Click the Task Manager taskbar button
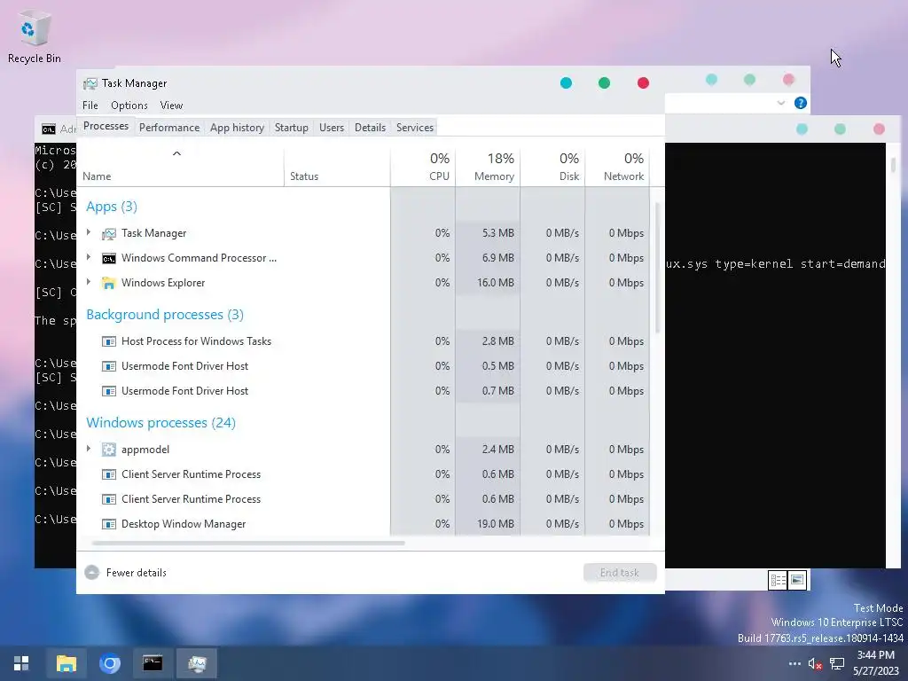 tap(197, 663)
